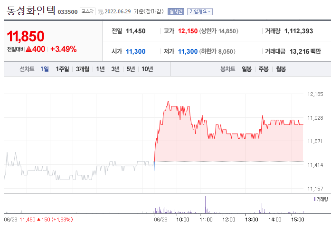Show the 3년 line chart
The width and height of the screenshot is (331, 229).
115,69
